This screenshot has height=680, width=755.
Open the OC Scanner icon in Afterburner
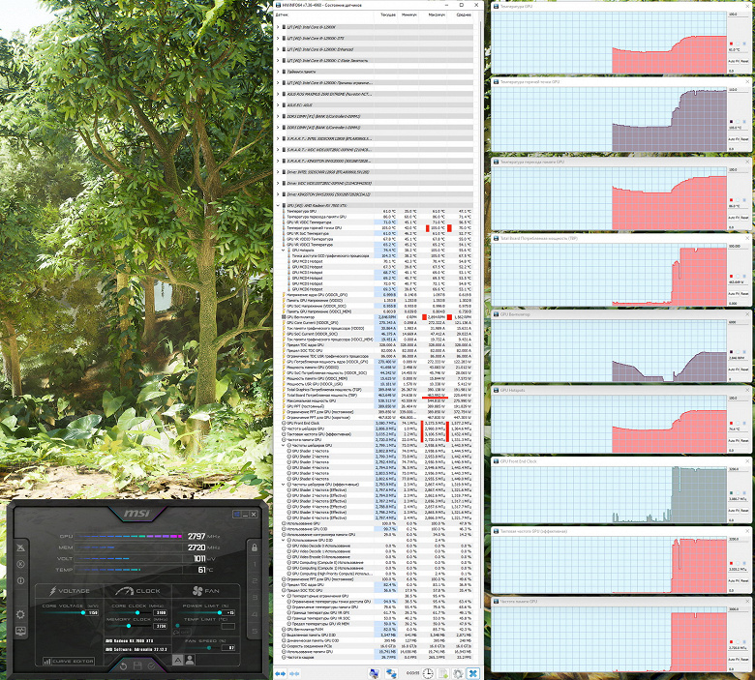[20, 547]
